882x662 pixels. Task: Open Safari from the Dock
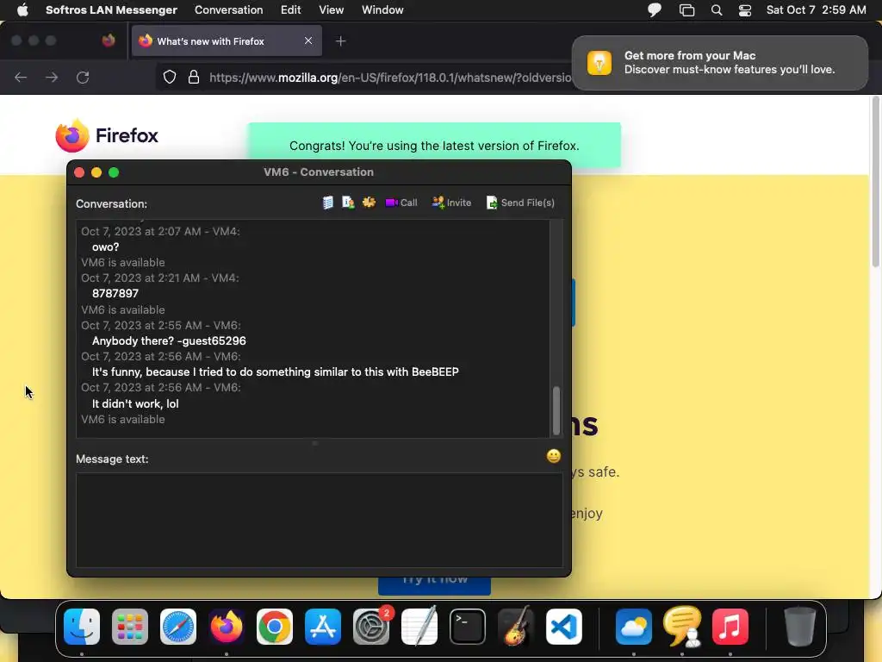[x=178, y=627]
